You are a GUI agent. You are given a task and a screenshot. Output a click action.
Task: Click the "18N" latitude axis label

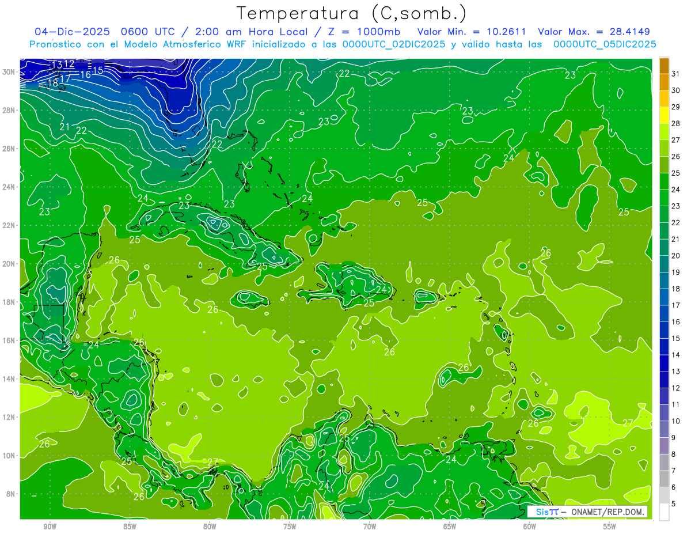click(x=8, y=302)
